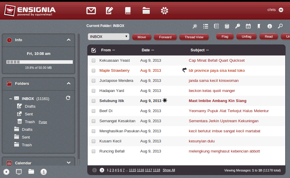The image size is (290, 178).
Task: Click the Thread View button
Action: pos(194,37)
